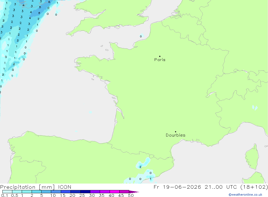Click the precipitation value 5 near Ireland

click(x=40, y=7)
